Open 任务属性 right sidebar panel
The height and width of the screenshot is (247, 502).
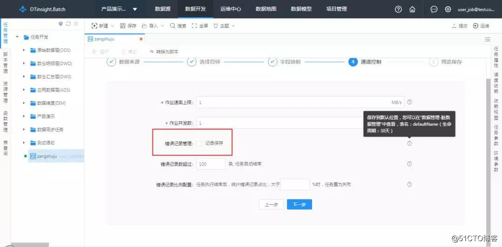(x=496, y=57)
